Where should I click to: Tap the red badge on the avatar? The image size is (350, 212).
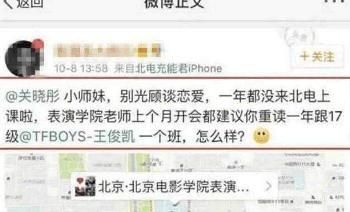[37, 45]
